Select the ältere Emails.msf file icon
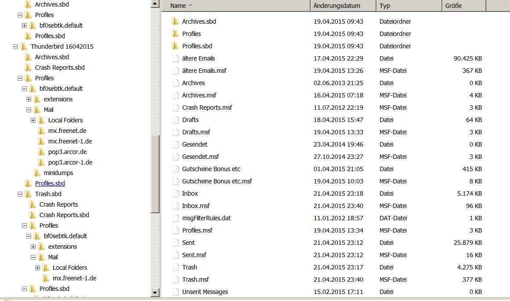 pyautogui.click(x=175, y=71)
